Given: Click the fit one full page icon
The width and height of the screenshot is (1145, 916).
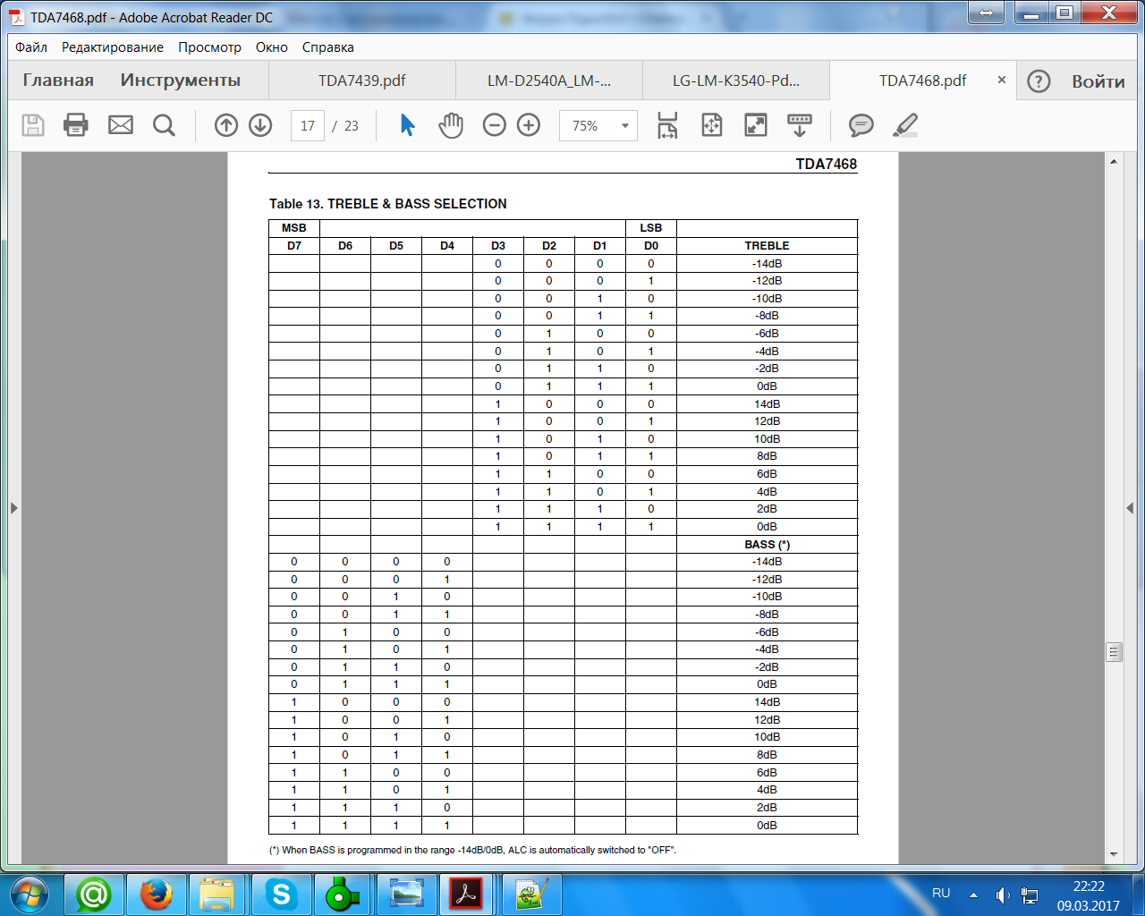Looking at the screenshot, I should [712, 125].
